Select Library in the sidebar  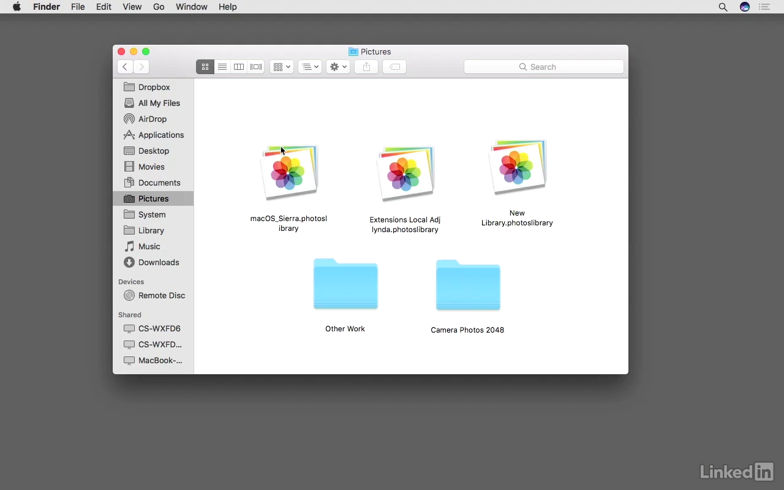pos(153,230)
